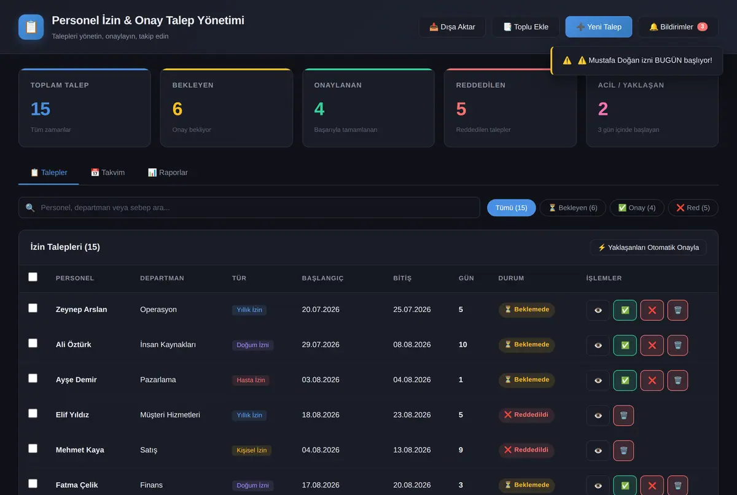737x495 pixels.
Task: Click Yaklaşanları Otomatik Onayla button
Action: click(x=648, y=247)
